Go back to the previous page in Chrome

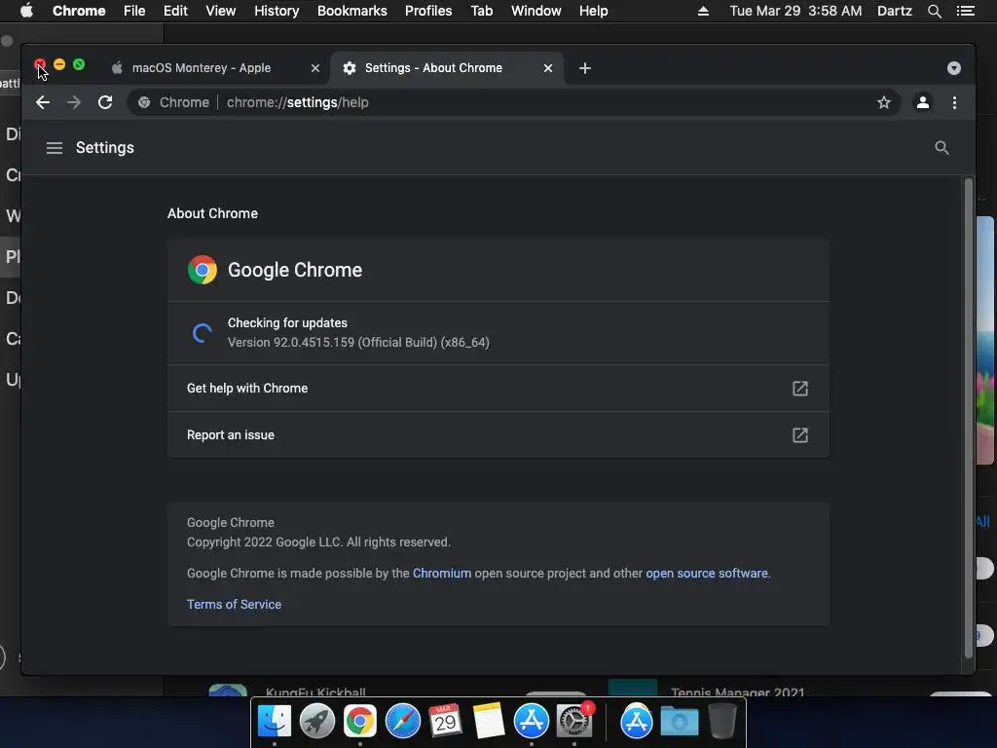43,102
